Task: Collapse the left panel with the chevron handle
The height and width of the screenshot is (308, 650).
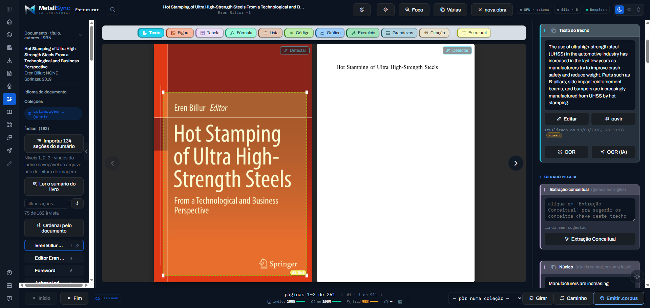Action: click(86, 151)
